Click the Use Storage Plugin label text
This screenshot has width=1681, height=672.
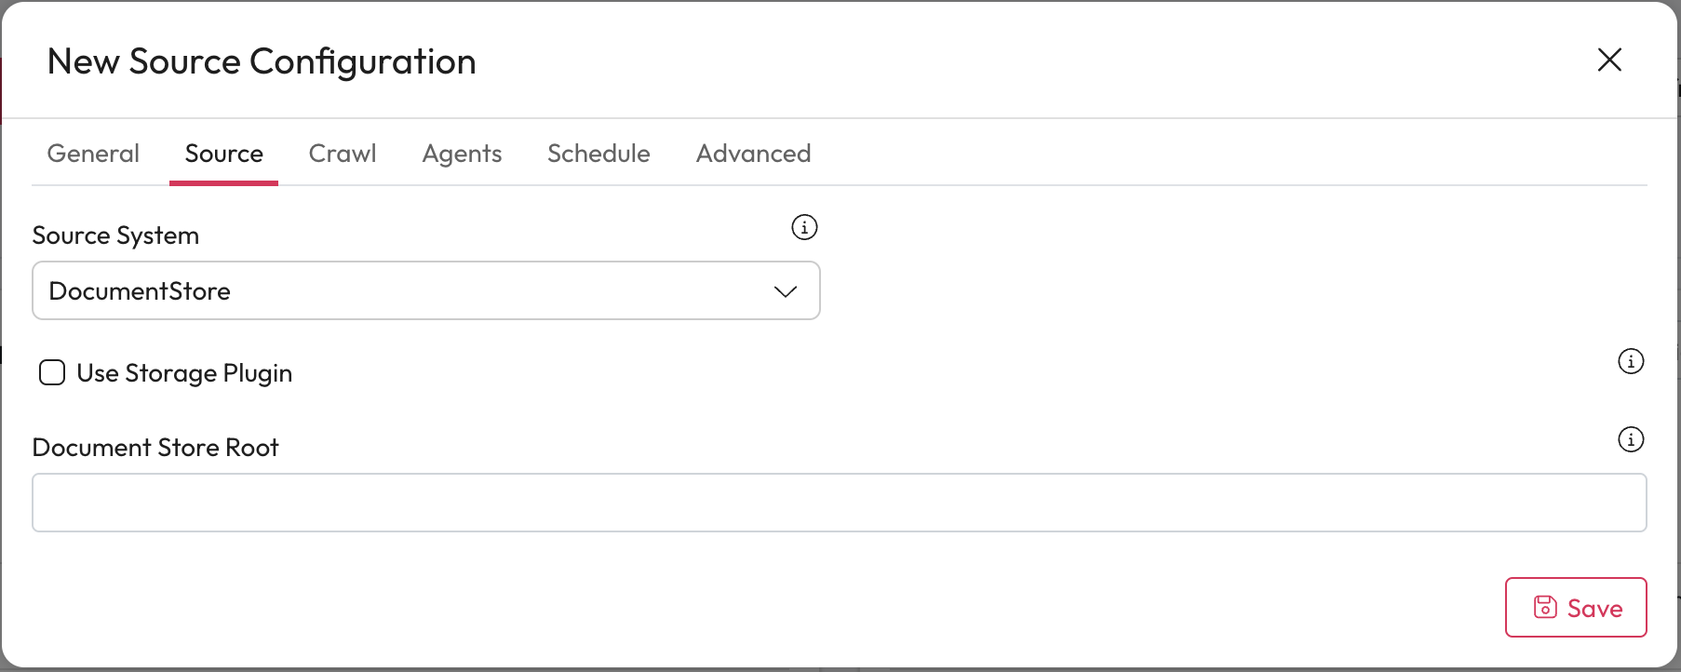[184, 373]
